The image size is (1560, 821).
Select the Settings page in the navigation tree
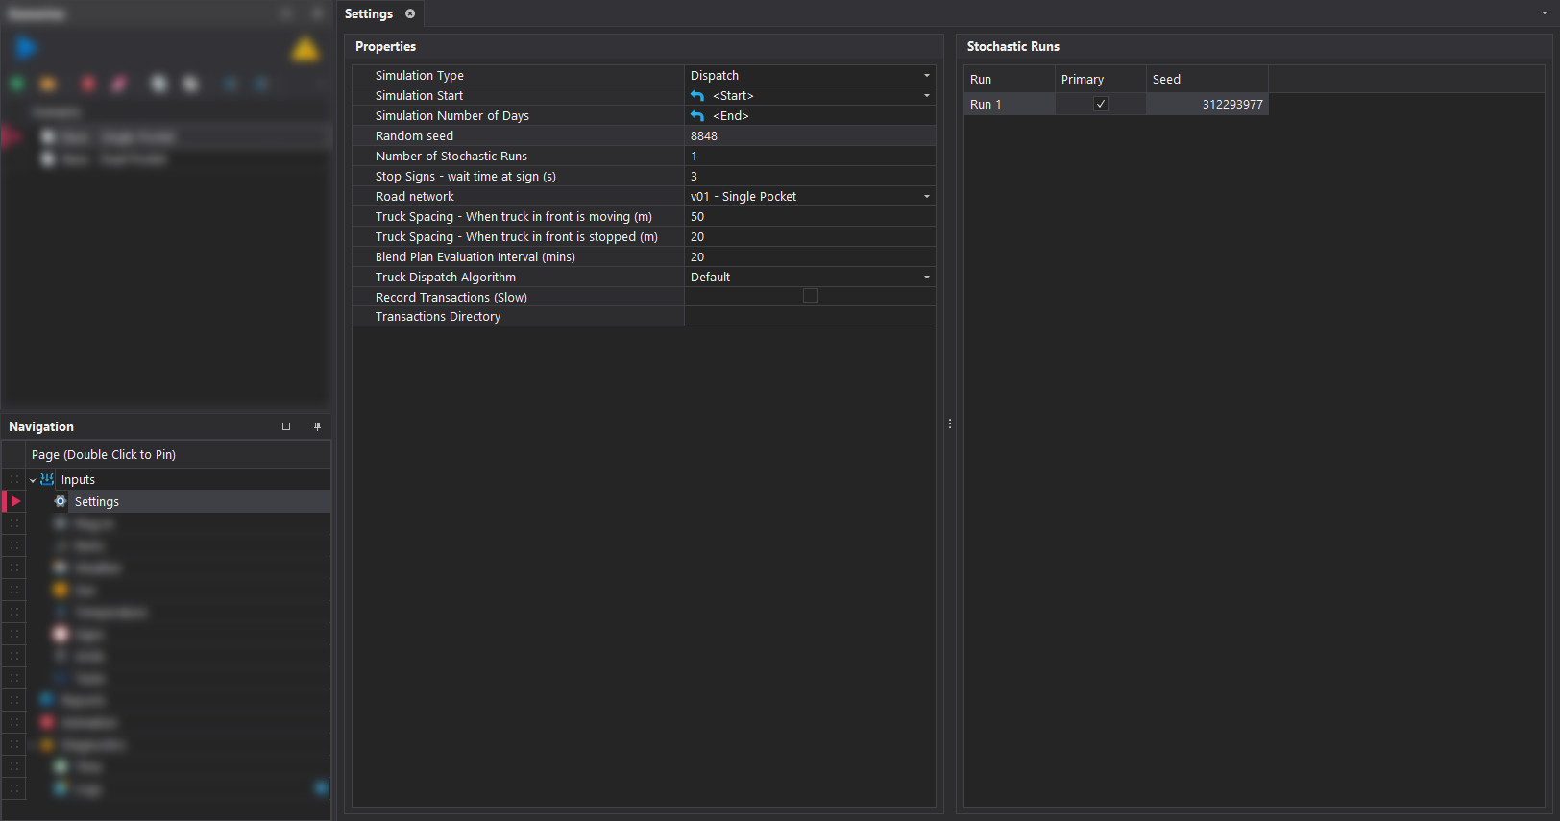coord(97,502)
